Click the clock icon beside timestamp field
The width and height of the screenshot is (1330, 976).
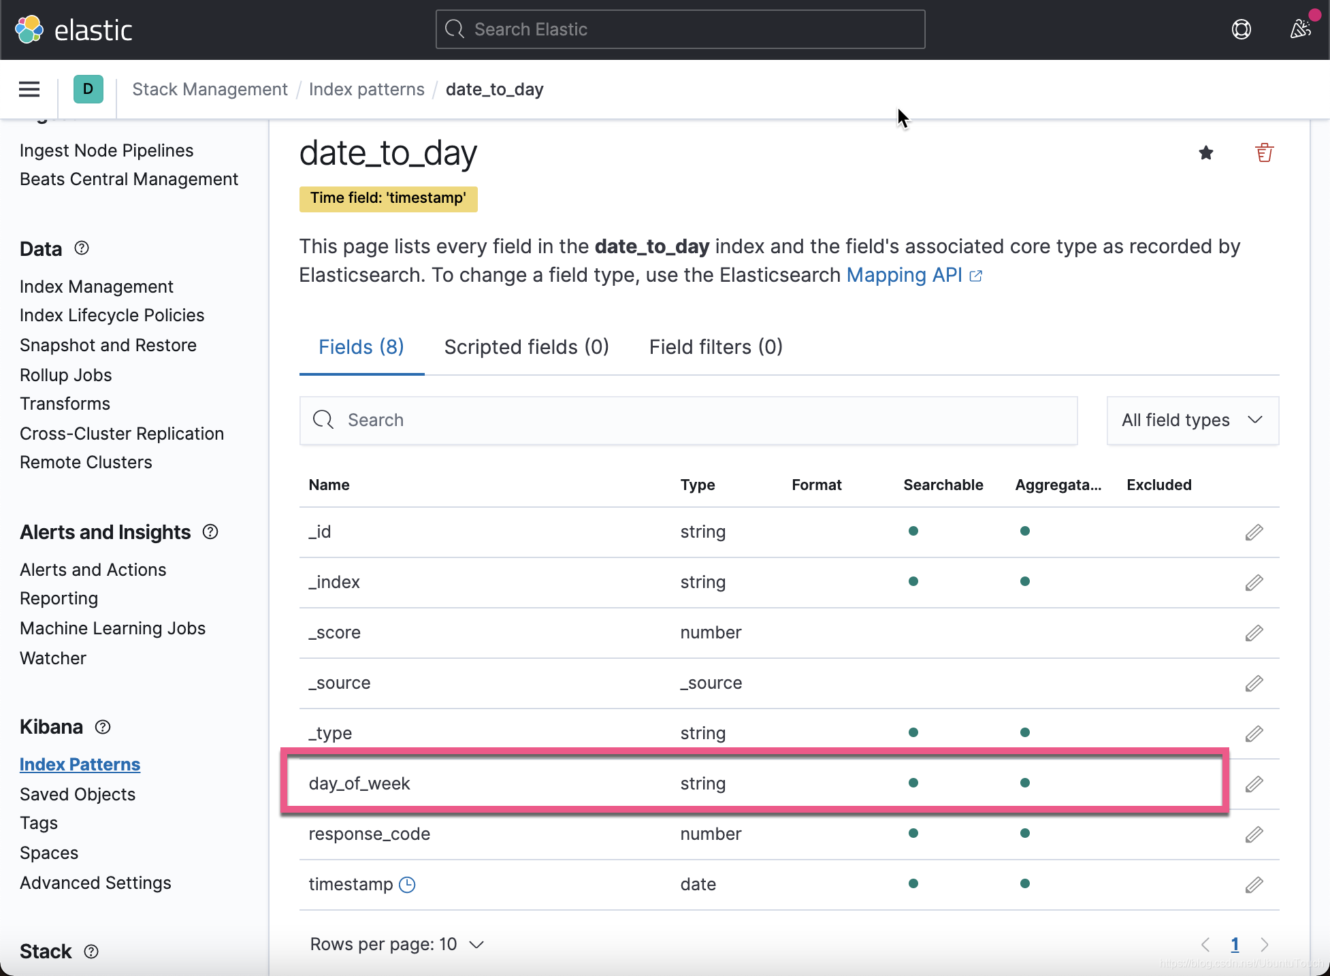click(x=406, y=885)
